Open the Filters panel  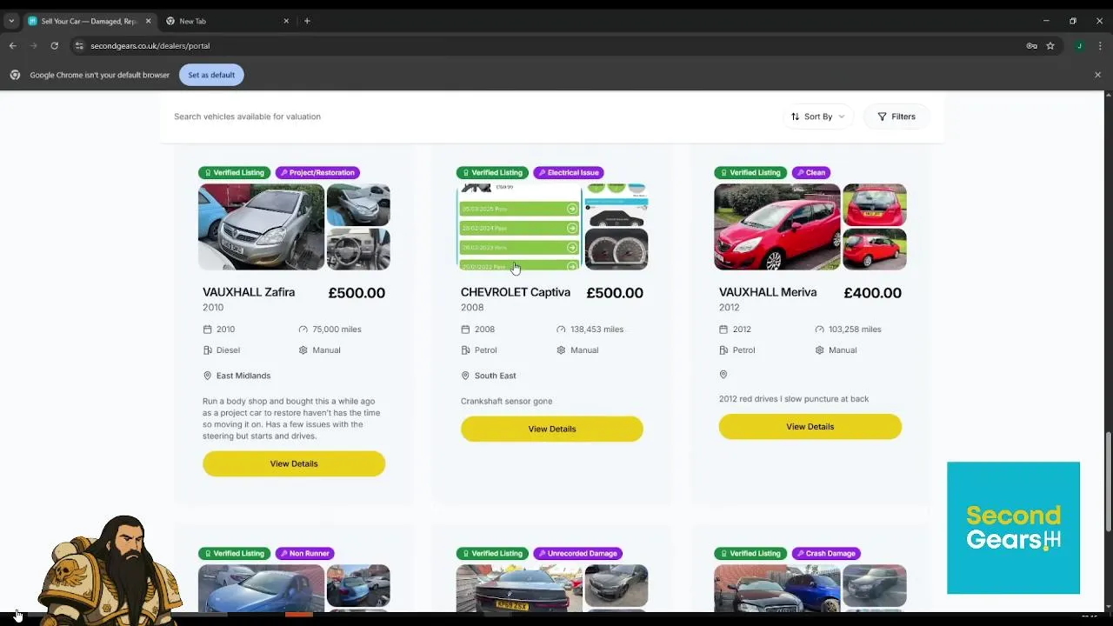click(896, 117)
